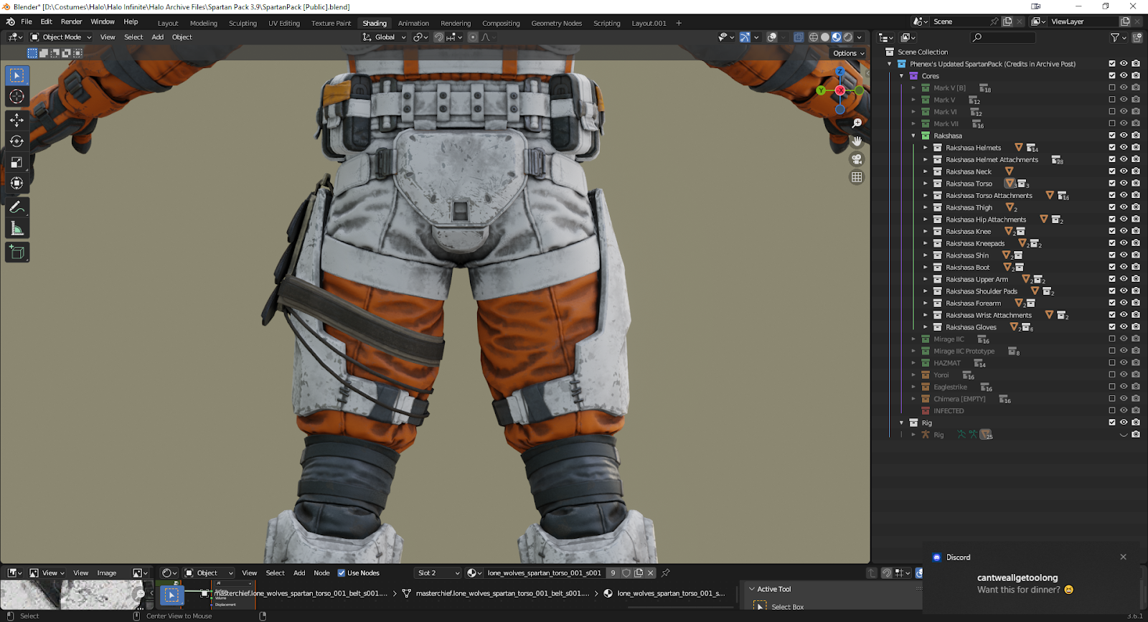
Task: Switch to orthographic/perspective grid view icon
Action: coord(857,177)
